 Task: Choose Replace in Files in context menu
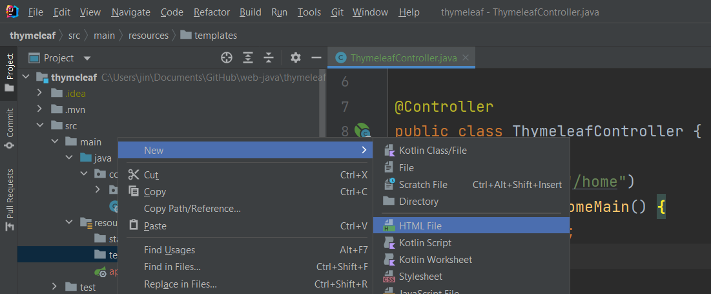coord(245,284)
